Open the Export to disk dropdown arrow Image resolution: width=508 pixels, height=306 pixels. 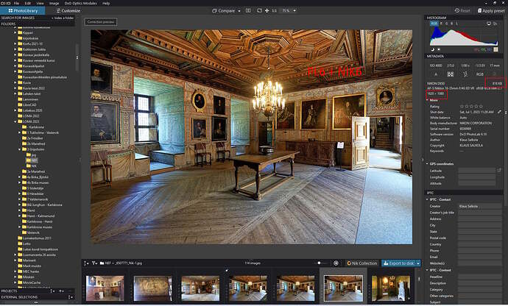click(x=417, y=263)
